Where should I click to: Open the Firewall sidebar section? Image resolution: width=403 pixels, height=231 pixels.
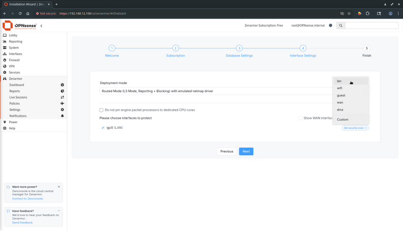coord(14,60)
